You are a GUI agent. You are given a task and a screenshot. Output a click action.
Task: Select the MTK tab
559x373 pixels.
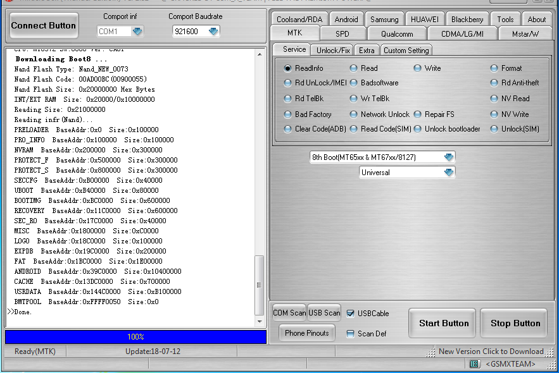click(295, 33)
